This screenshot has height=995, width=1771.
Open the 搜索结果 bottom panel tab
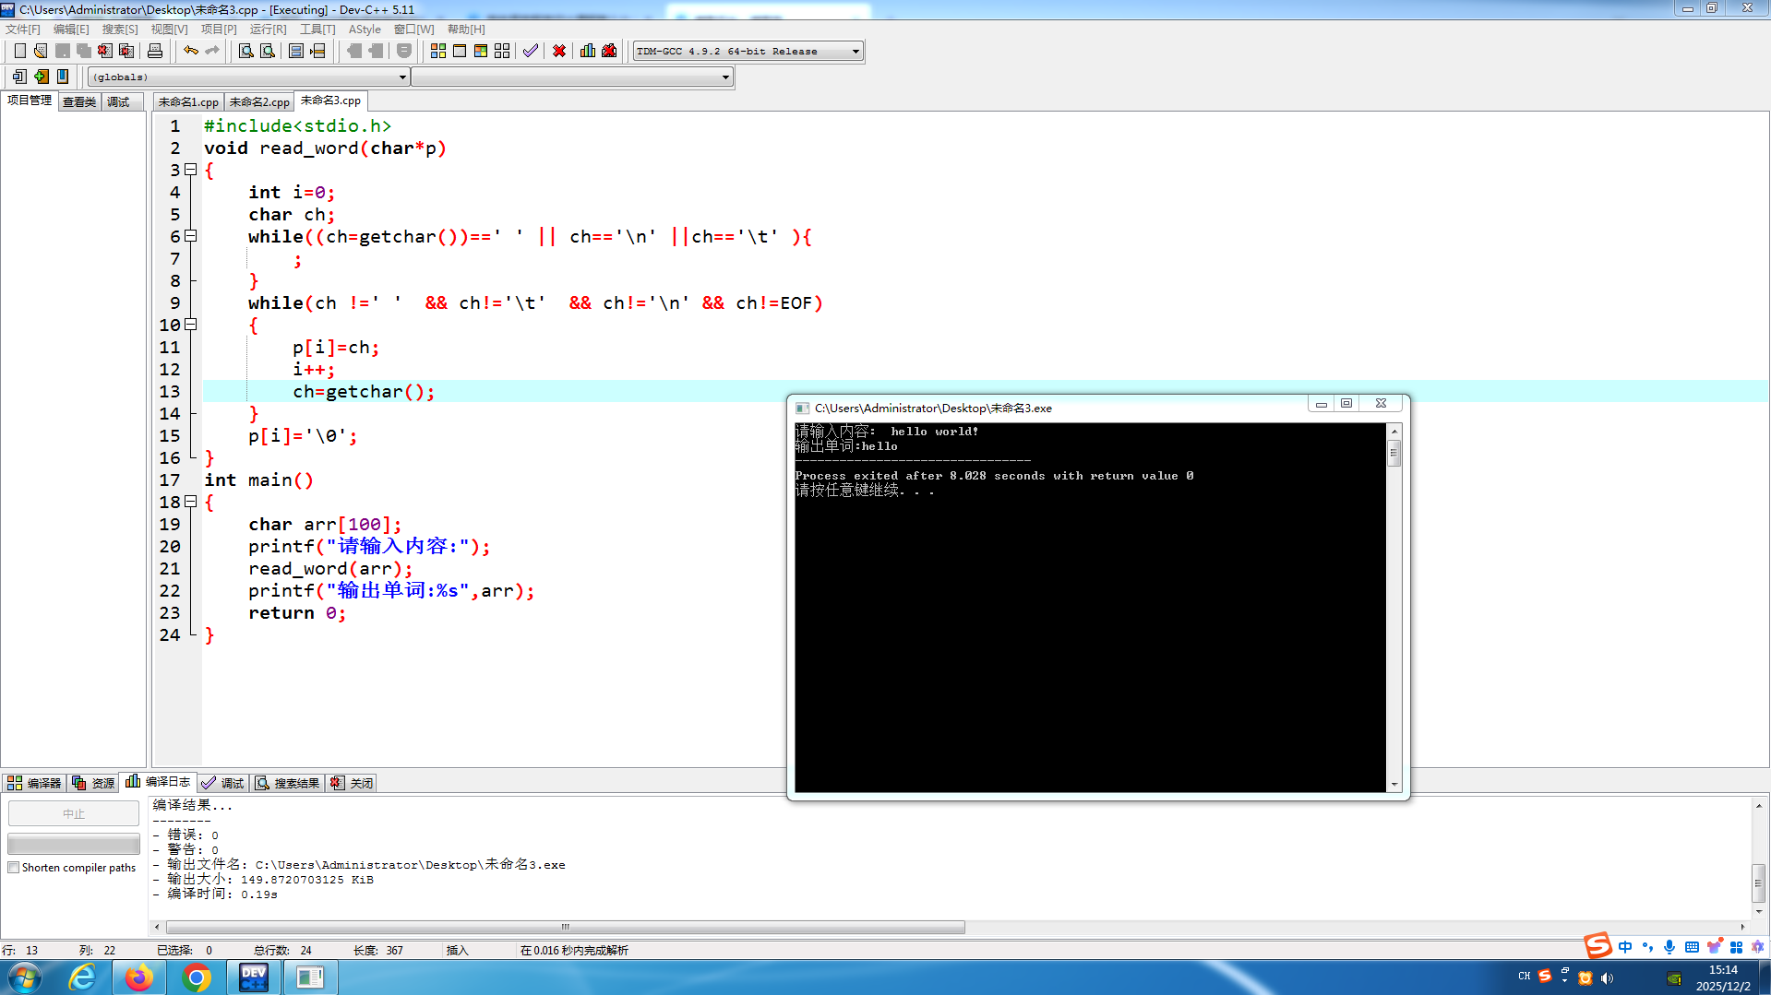click(287, 783)
